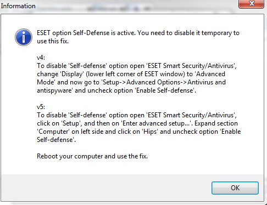The width and height of the screenshot is (267, 205).
Task: Click the 'v5:' heading
Action: [x=41, y=107]
